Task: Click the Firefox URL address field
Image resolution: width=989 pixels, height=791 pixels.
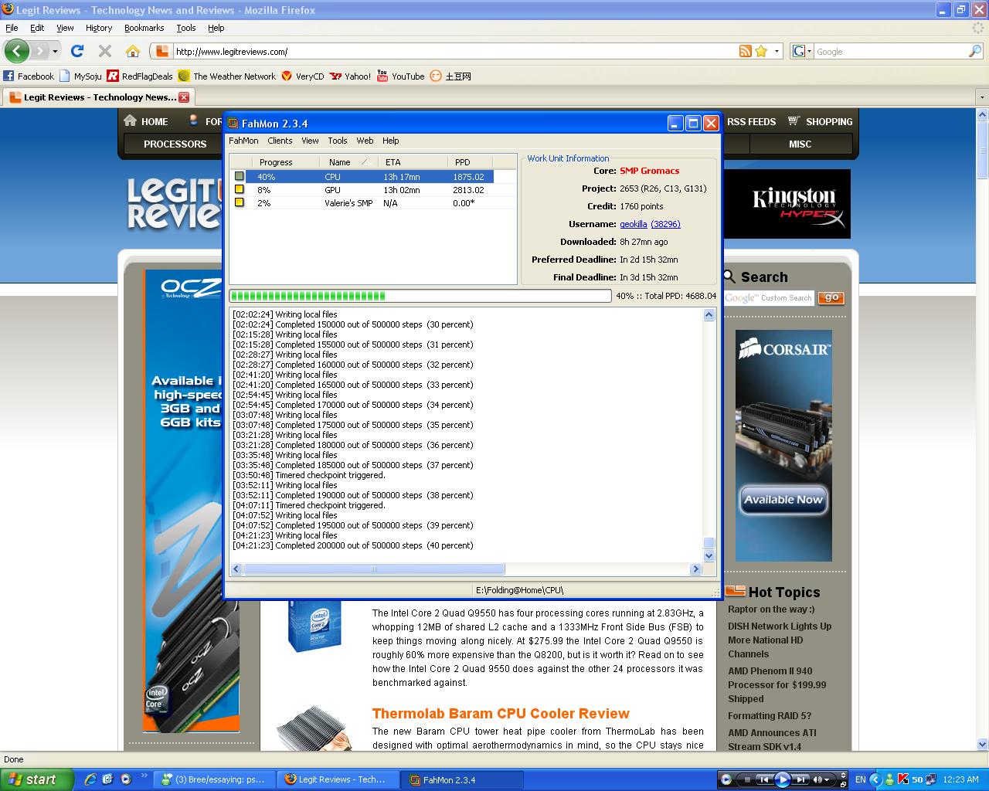Action: pyautogui.click(x=454, y=52)
